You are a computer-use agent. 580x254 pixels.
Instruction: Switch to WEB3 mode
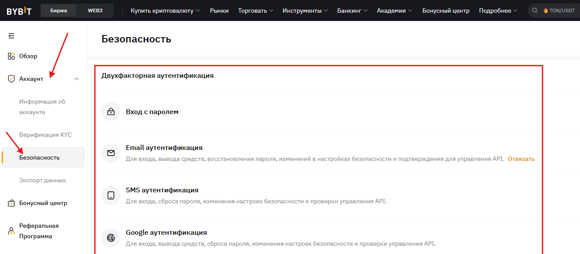click(95, 10)
